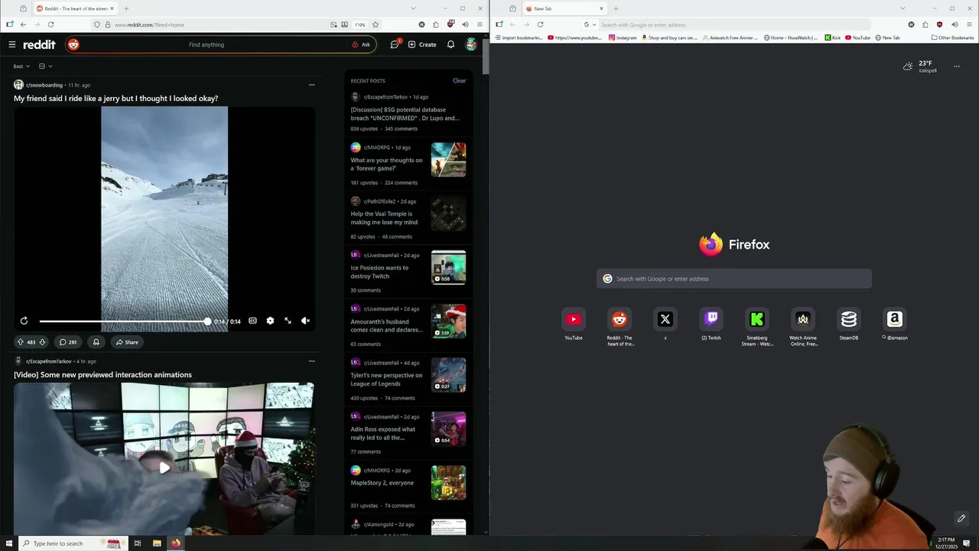Open snowboarding video settings gear

coord(270,321)
